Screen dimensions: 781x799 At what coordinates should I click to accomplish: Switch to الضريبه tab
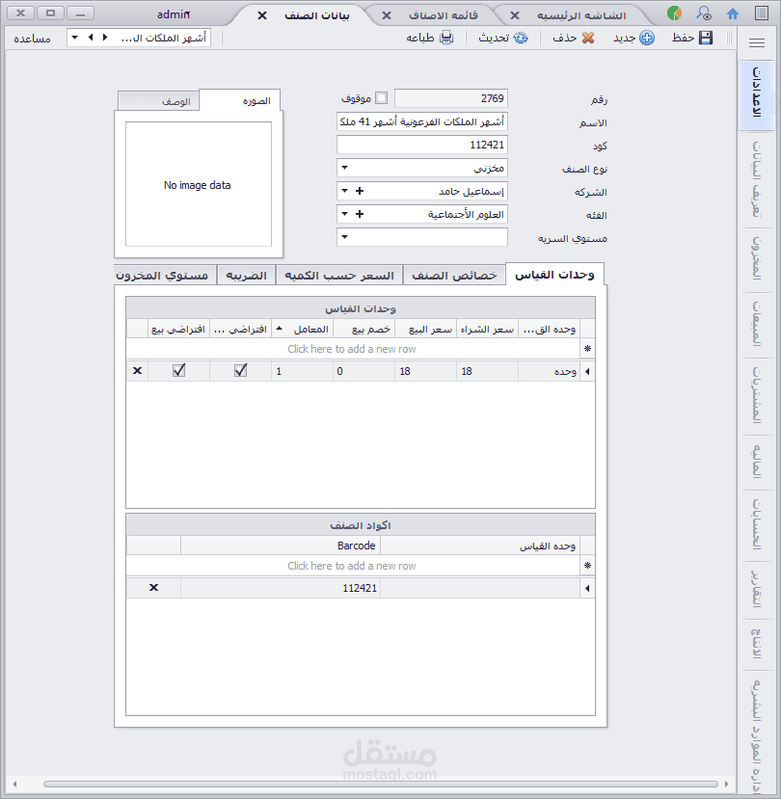246,276
